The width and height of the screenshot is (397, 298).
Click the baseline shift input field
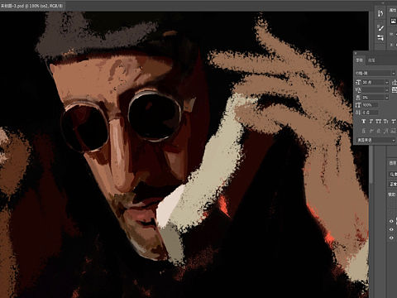370,113
